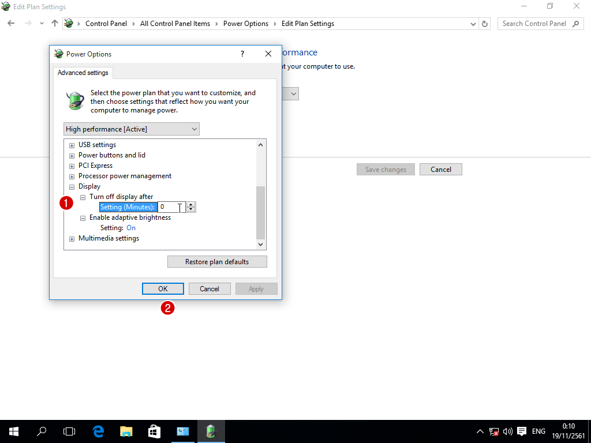
Task: Launch the Microsoft Store taskbar icon
Action: (154, 431)
